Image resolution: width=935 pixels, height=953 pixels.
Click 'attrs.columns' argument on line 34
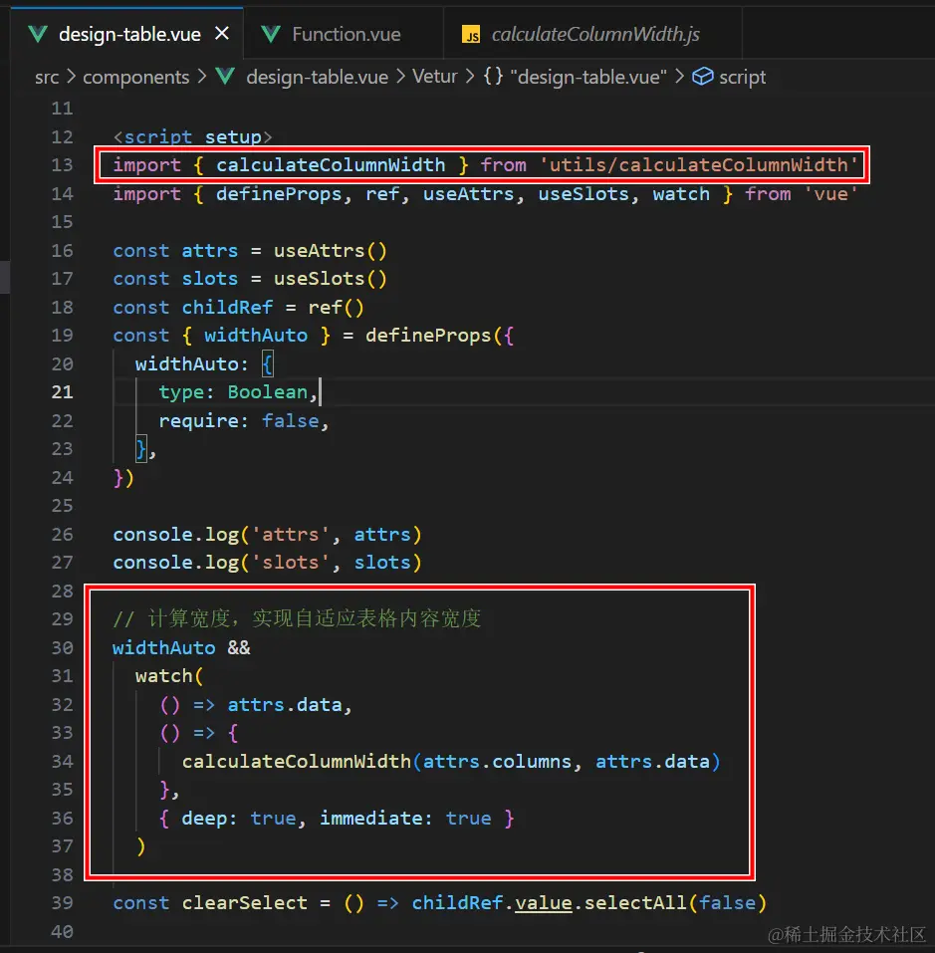pyautogui.click(x=497, y=762)
